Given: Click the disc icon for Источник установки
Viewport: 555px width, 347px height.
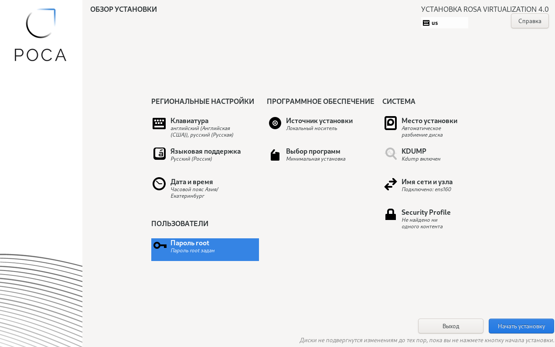Looking at the screenshot, I should (275, 123).
